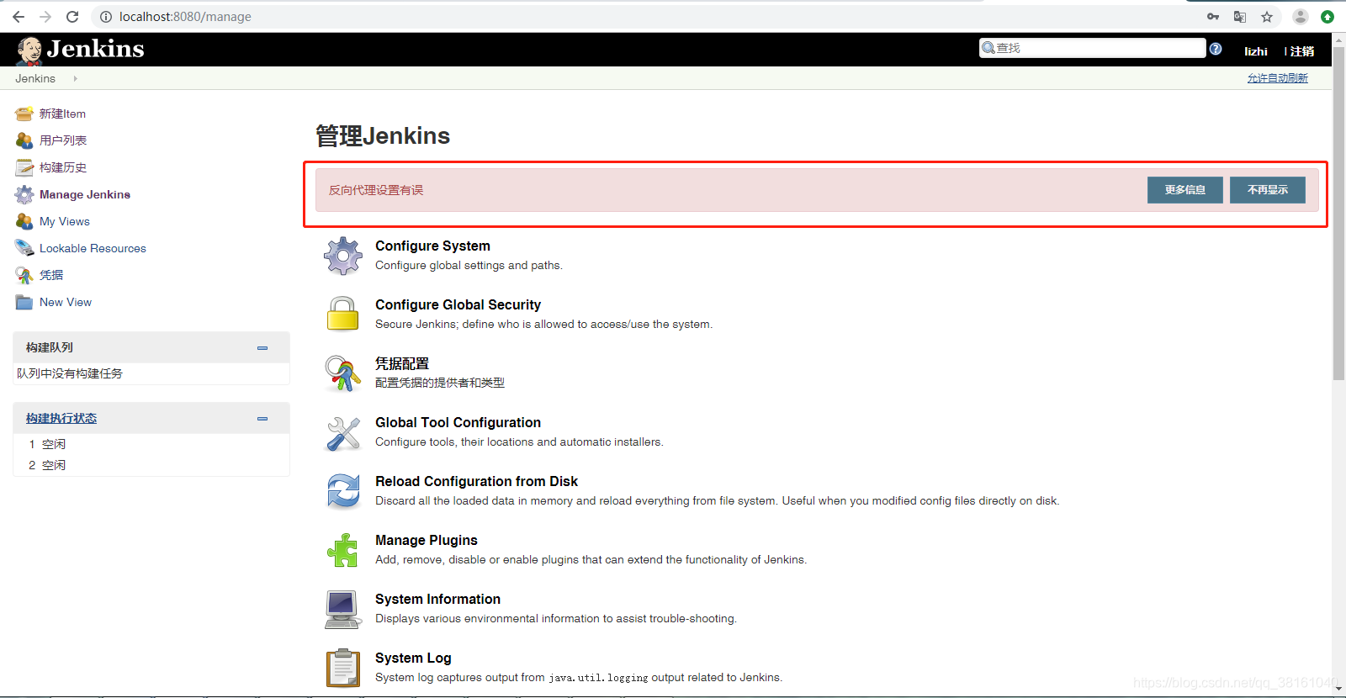Screen dimensions: 1346x698
Task: Open 用户列表 in the sidebar
Action: pyautogui.click(x=63, y=140)
